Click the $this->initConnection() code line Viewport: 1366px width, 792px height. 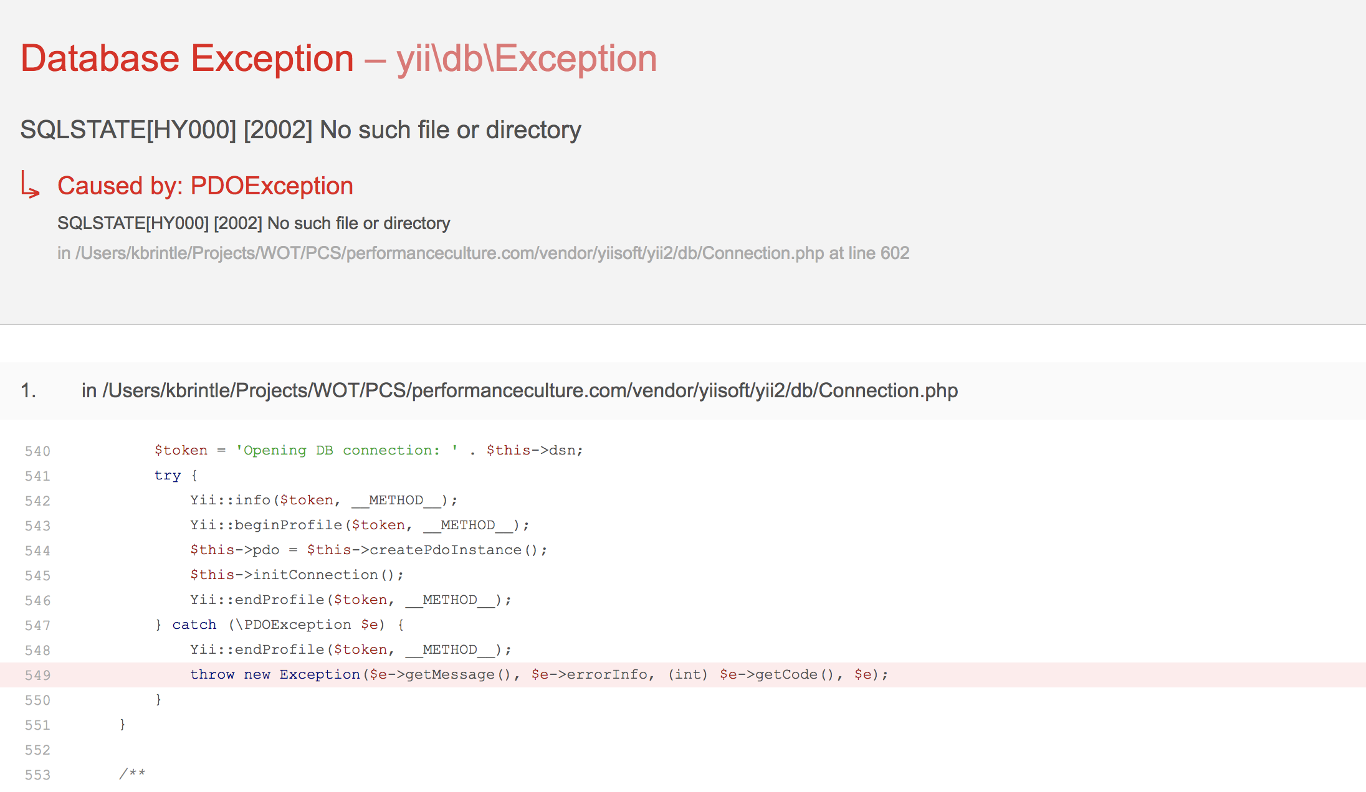pos(297,575)
